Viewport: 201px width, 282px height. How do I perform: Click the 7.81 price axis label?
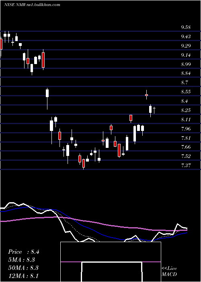tap(186, 138)
